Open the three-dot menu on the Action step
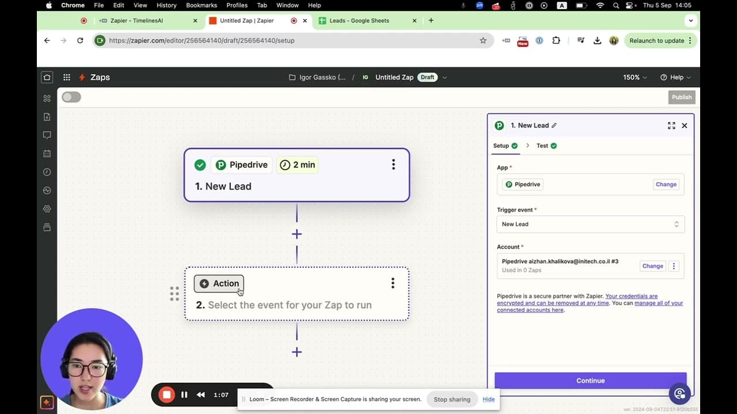The image size is (737, 414). point(393,282)
